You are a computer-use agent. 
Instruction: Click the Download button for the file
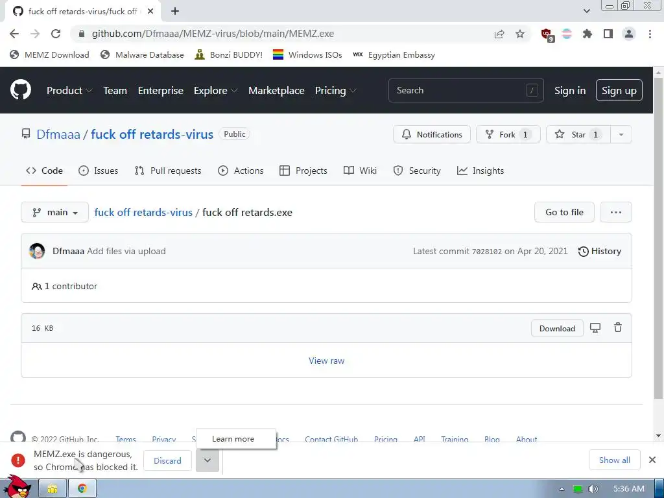pos(557,328)
